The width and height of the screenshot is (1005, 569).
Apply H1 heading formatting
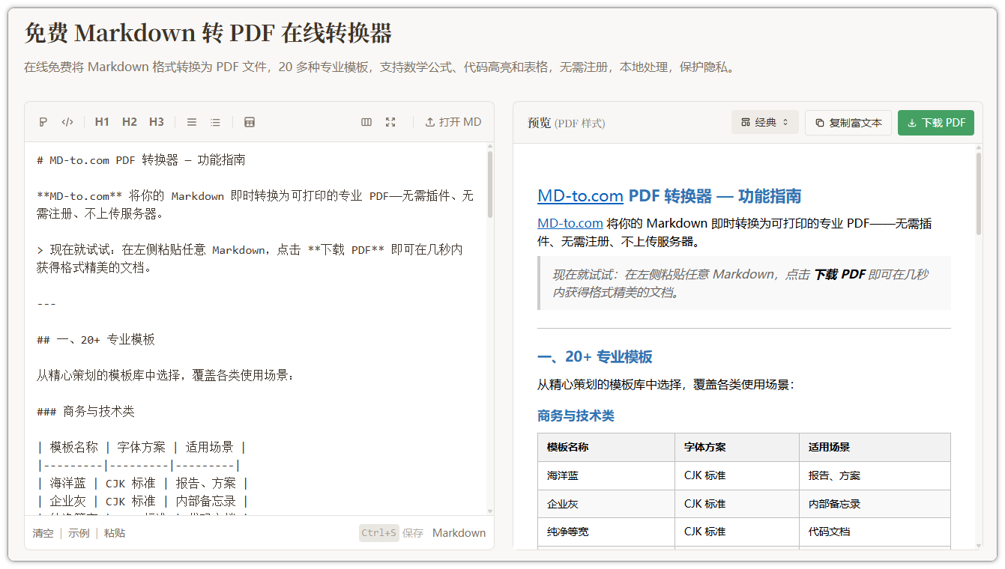point(102,122)
